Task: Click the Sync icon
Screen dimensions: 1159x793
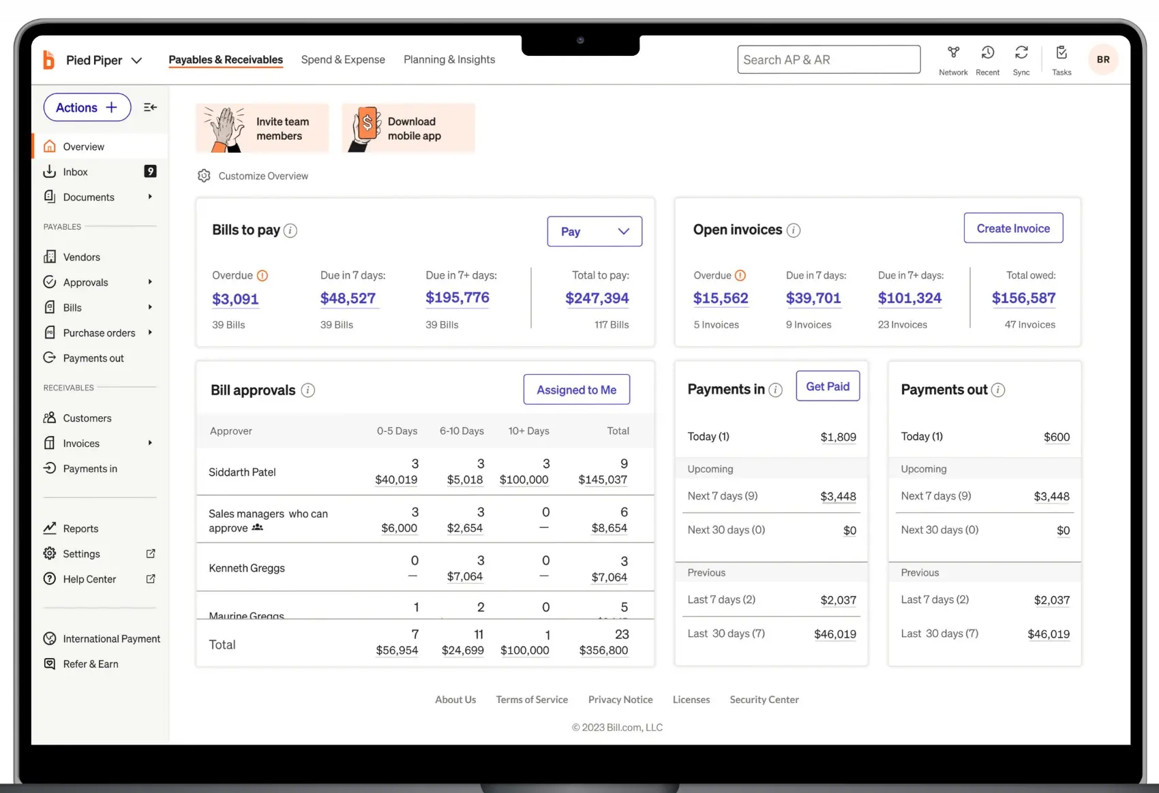Action: coord(1021,52)
